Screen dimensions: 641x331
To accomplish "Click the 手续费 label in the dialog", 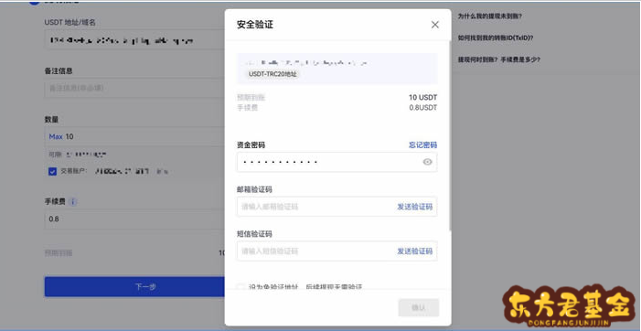I will pos(247,108).
